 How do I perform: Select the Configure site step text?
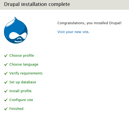coord(21,100)
